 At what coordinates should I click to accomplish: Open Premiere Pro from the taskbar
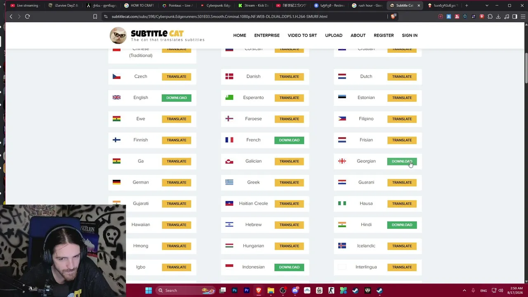tap(247, 290)
